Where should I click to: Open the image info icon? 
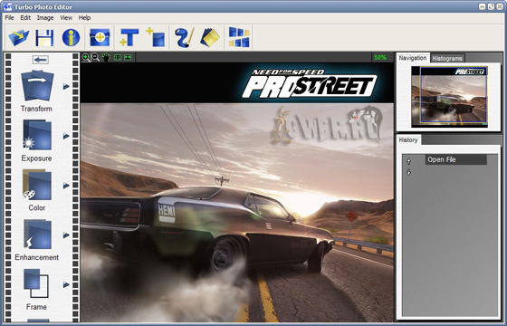(x=71, y=37)
